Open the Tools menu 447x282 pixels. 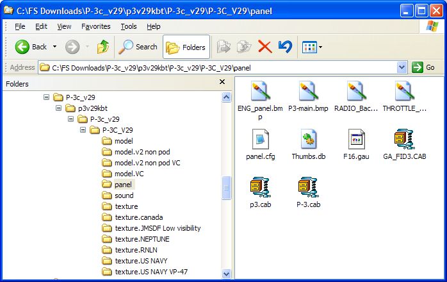129,26
